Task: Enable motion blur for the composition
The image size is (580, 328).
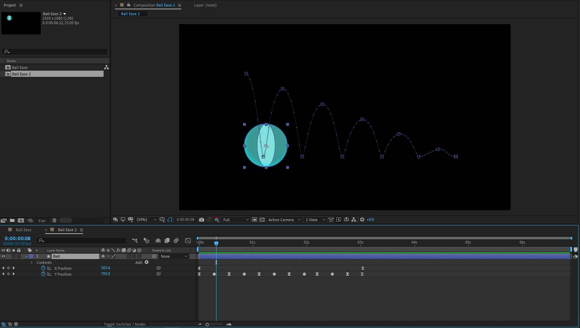Action: point(176,240)
